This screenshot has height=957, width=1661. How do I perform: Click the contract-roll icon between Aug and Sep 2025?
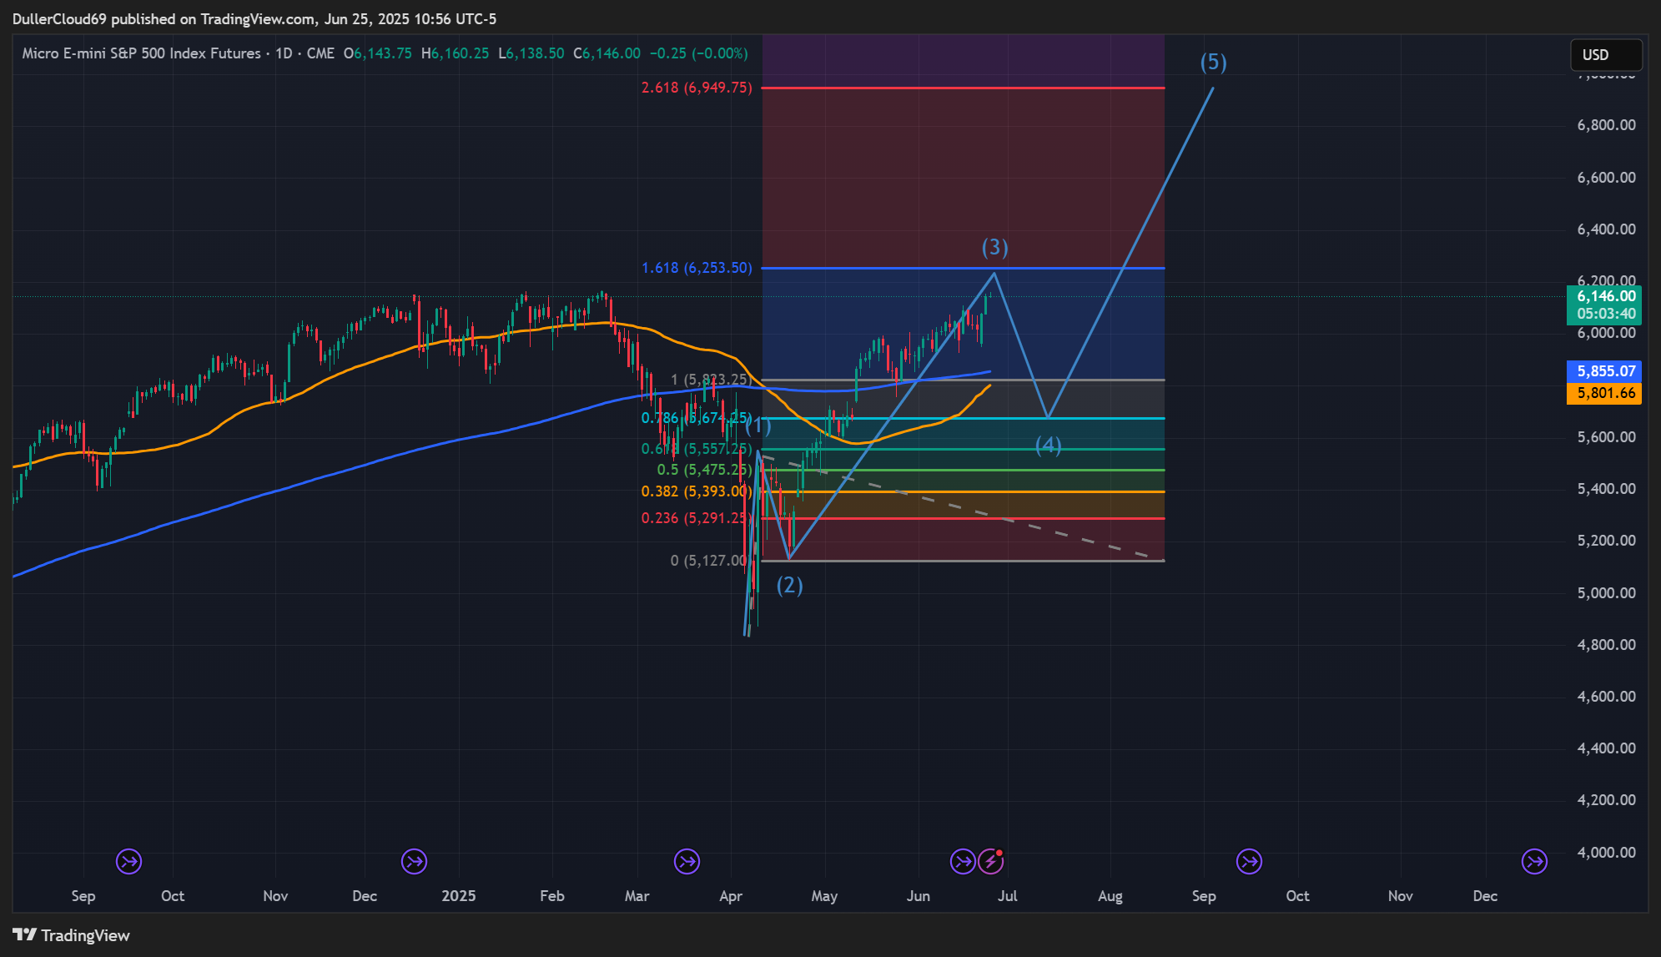tap(1249, 861)
